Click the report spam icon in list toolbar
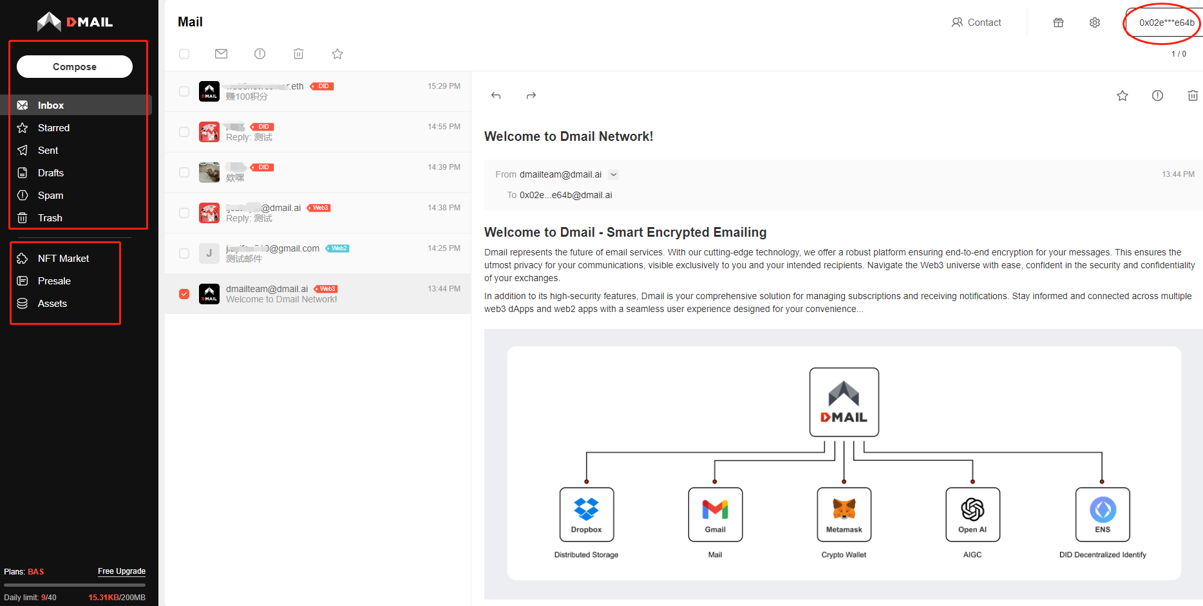Screen dimensions: 1203x606 coord(260,53)
